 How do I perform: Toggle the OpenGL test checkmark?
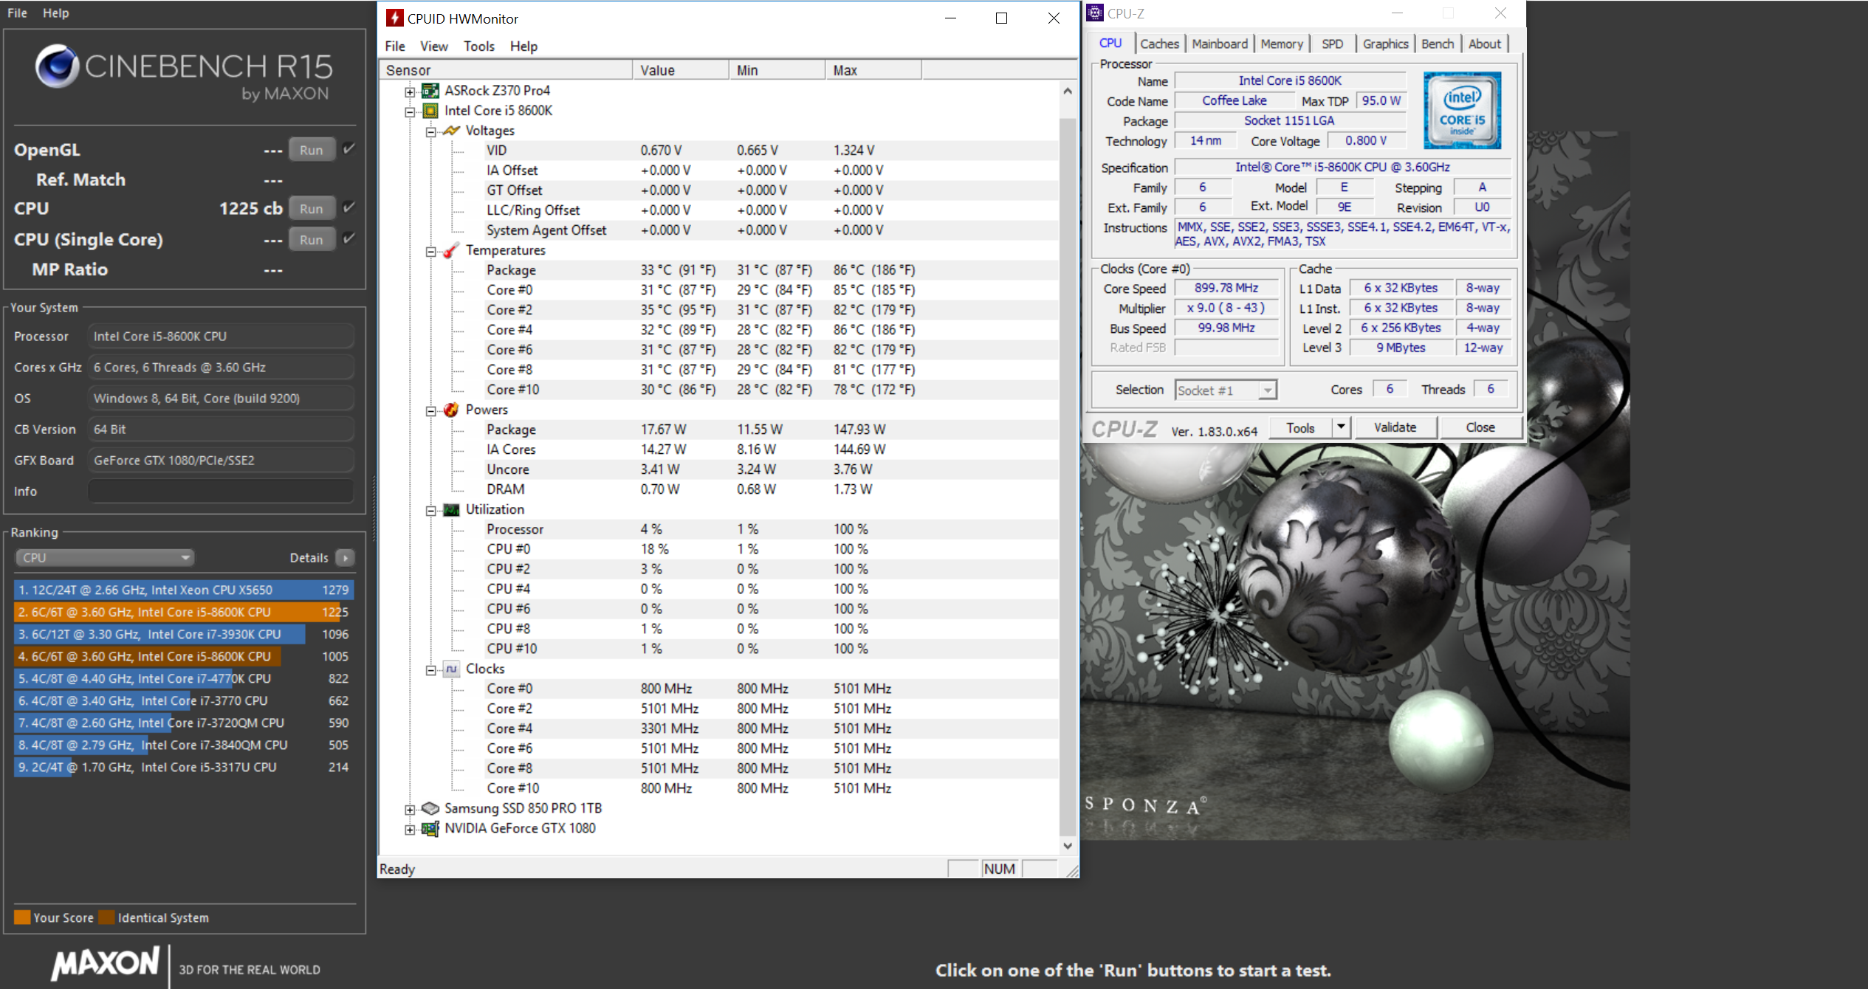pyautogui.click(x=349, y=149)
